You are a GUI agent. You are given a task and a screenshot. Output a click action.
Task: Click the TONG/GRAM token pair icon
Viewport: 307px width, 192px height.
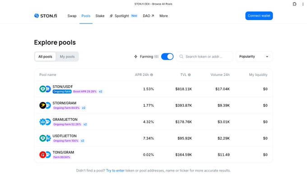click(45, 155)
